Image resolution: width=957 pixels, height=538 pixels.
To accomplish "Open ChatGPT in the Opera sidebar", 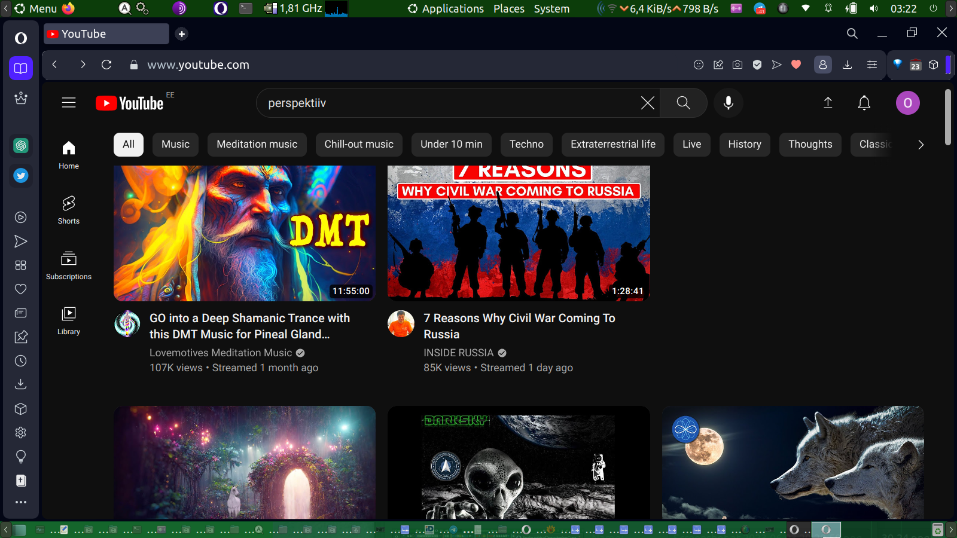I will 21,145.
